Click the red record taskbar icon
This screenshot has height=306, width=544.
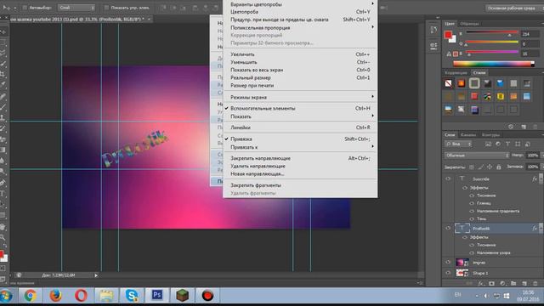pos(207,296)
